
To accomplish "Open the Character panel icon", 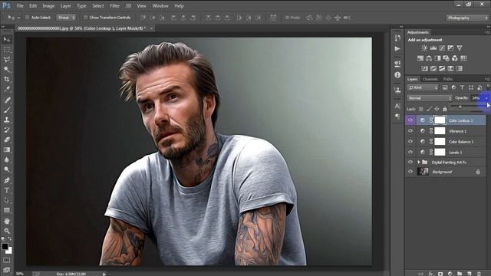I will coord(397,106).
